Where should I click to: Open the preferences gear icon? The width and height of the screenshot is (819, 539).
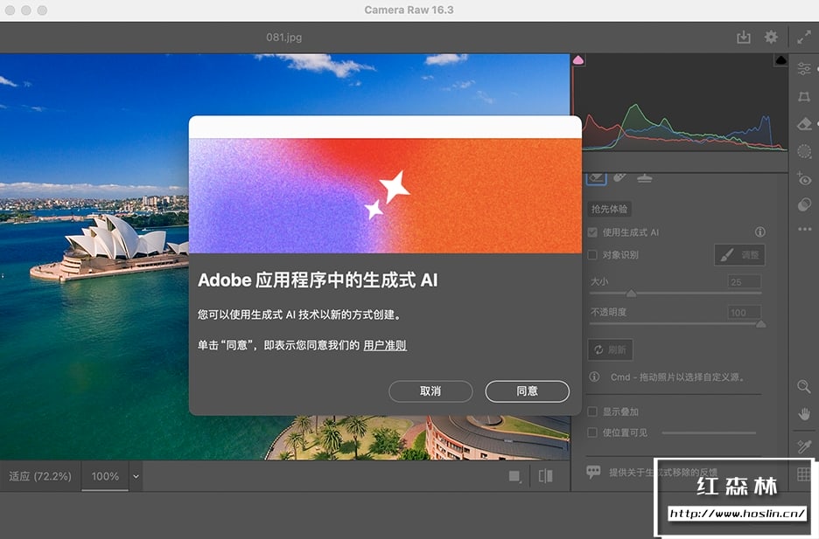(x=771, y=37)
